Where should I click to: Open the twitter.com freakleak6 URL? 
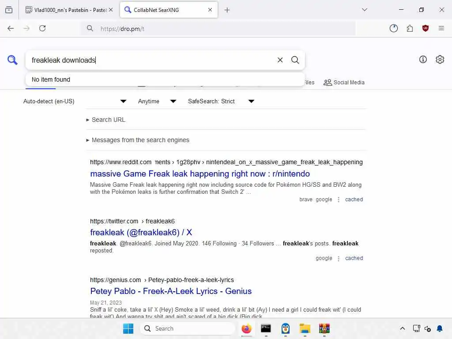tap(132, 221)
